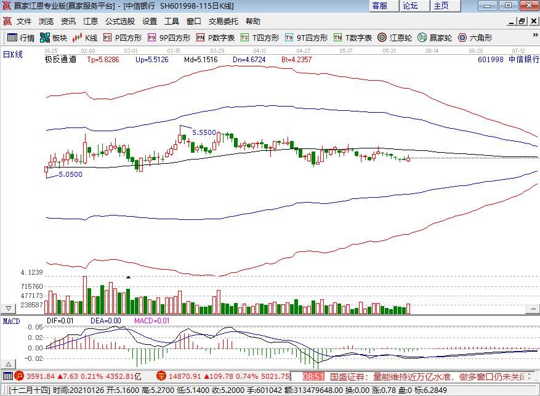
Task: Click the MACD panel label
Action: click(x=10, y=321)
